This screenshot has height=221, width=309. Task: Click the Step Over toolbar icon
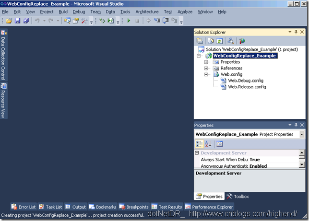pos(166,21)
